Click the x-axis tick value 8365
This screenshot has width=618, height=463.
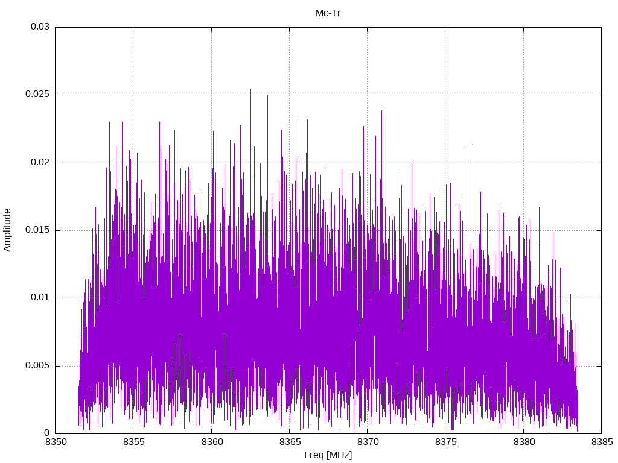290,442
